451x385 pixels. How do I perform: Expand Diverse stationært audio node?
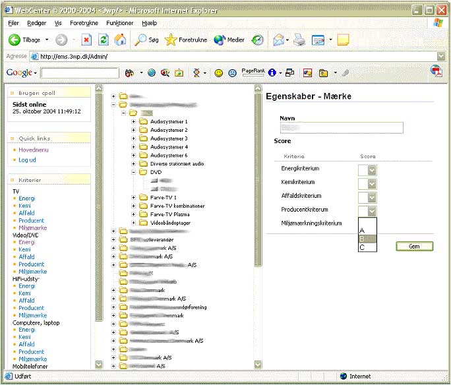point(133,163)
